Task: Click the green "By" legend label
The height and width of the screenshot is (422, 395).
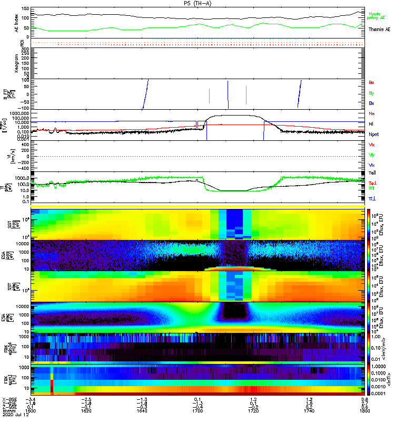Action: 371,93
